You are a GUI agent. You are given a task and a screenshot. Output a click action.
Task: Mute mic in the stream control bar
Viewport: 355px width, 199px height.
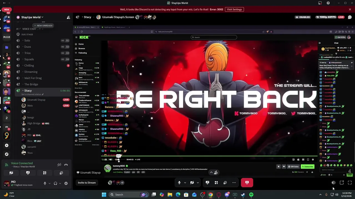(179, 182)
